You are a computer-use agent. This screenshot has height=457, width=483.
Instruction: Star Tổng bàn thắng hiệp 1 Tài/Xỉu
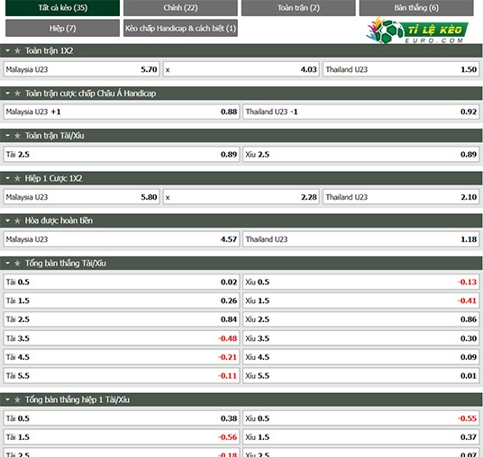(17, 400)
